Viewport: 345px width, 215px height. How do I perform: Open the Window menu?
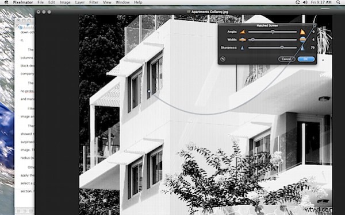pyautogui.click(x=122, y=2)
